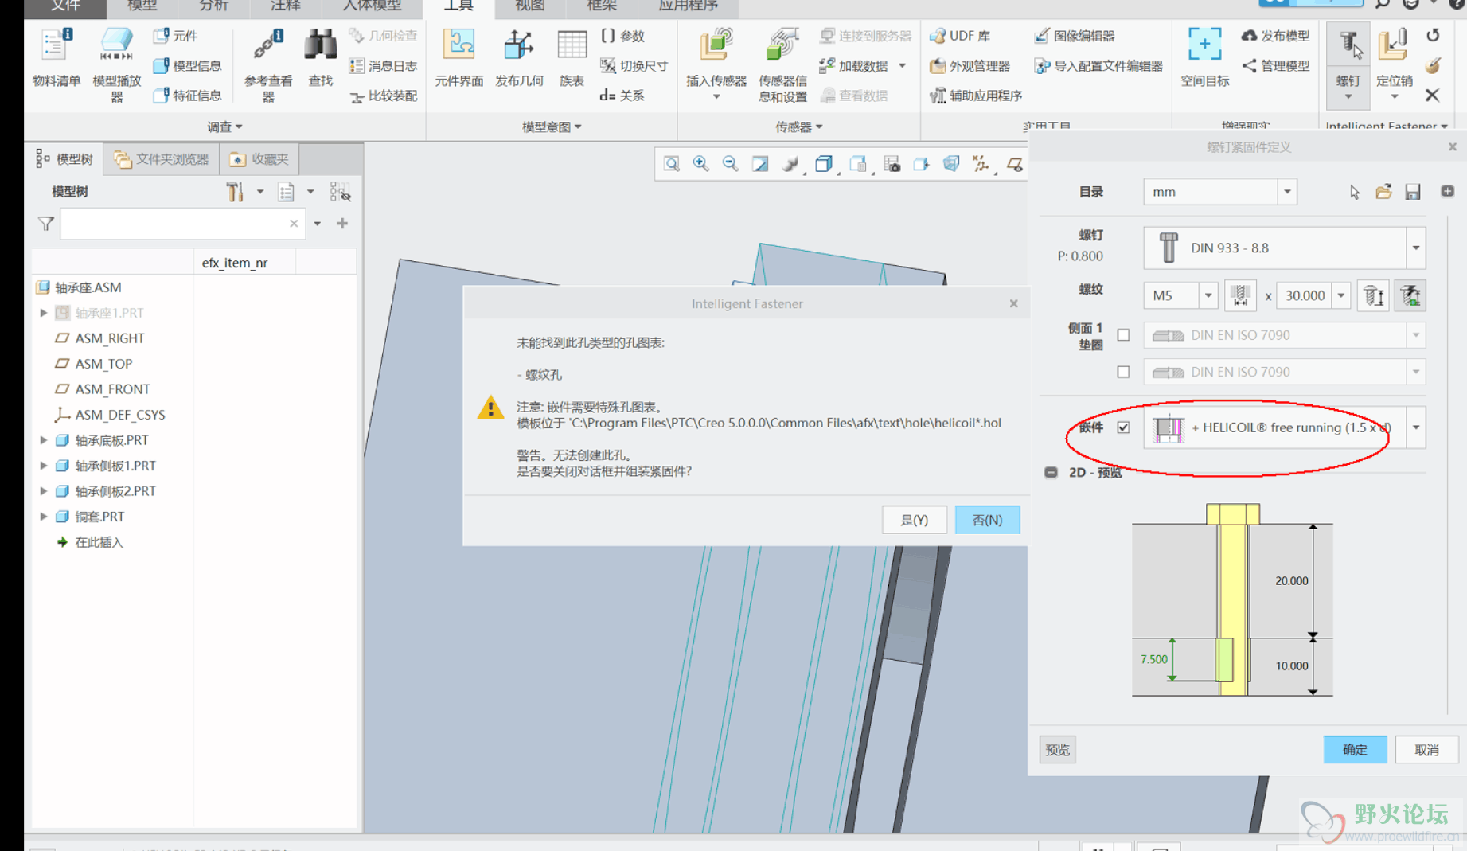The width and height of the screenshot is (1467, 851).
Task: Open UDF Library (UDF 库)
Action: point(961,36)
